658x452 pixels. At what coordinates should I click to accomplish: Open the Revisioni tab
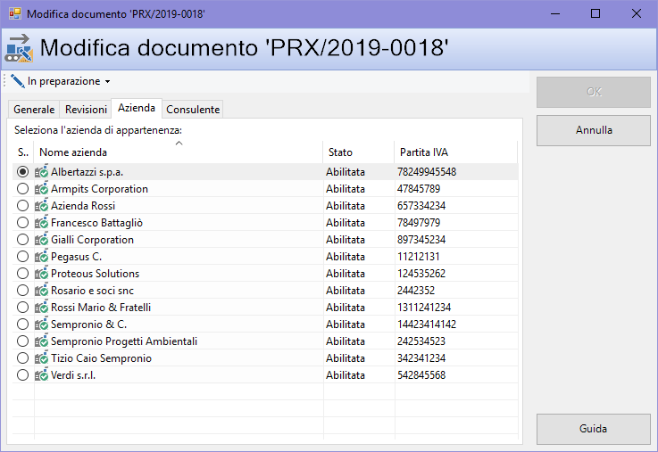[86, 110]
